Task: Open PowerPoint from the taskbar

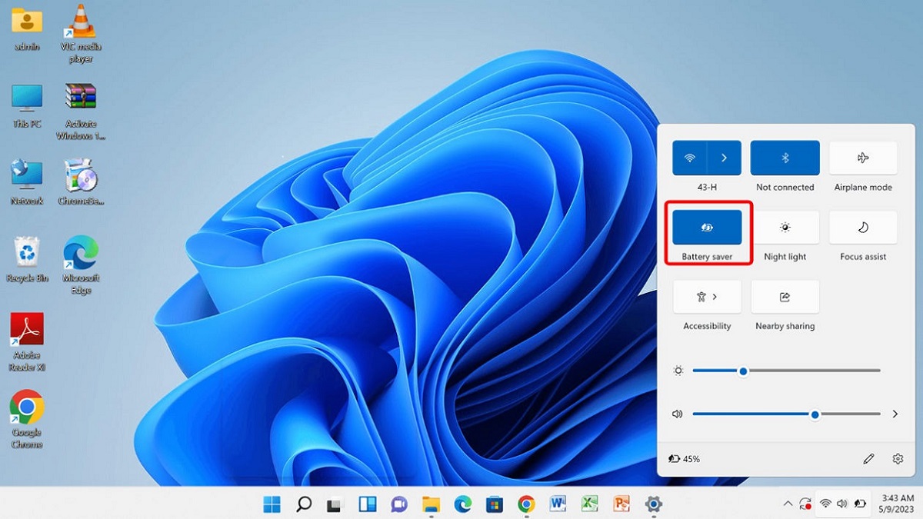Action: (x=620, y=504)
